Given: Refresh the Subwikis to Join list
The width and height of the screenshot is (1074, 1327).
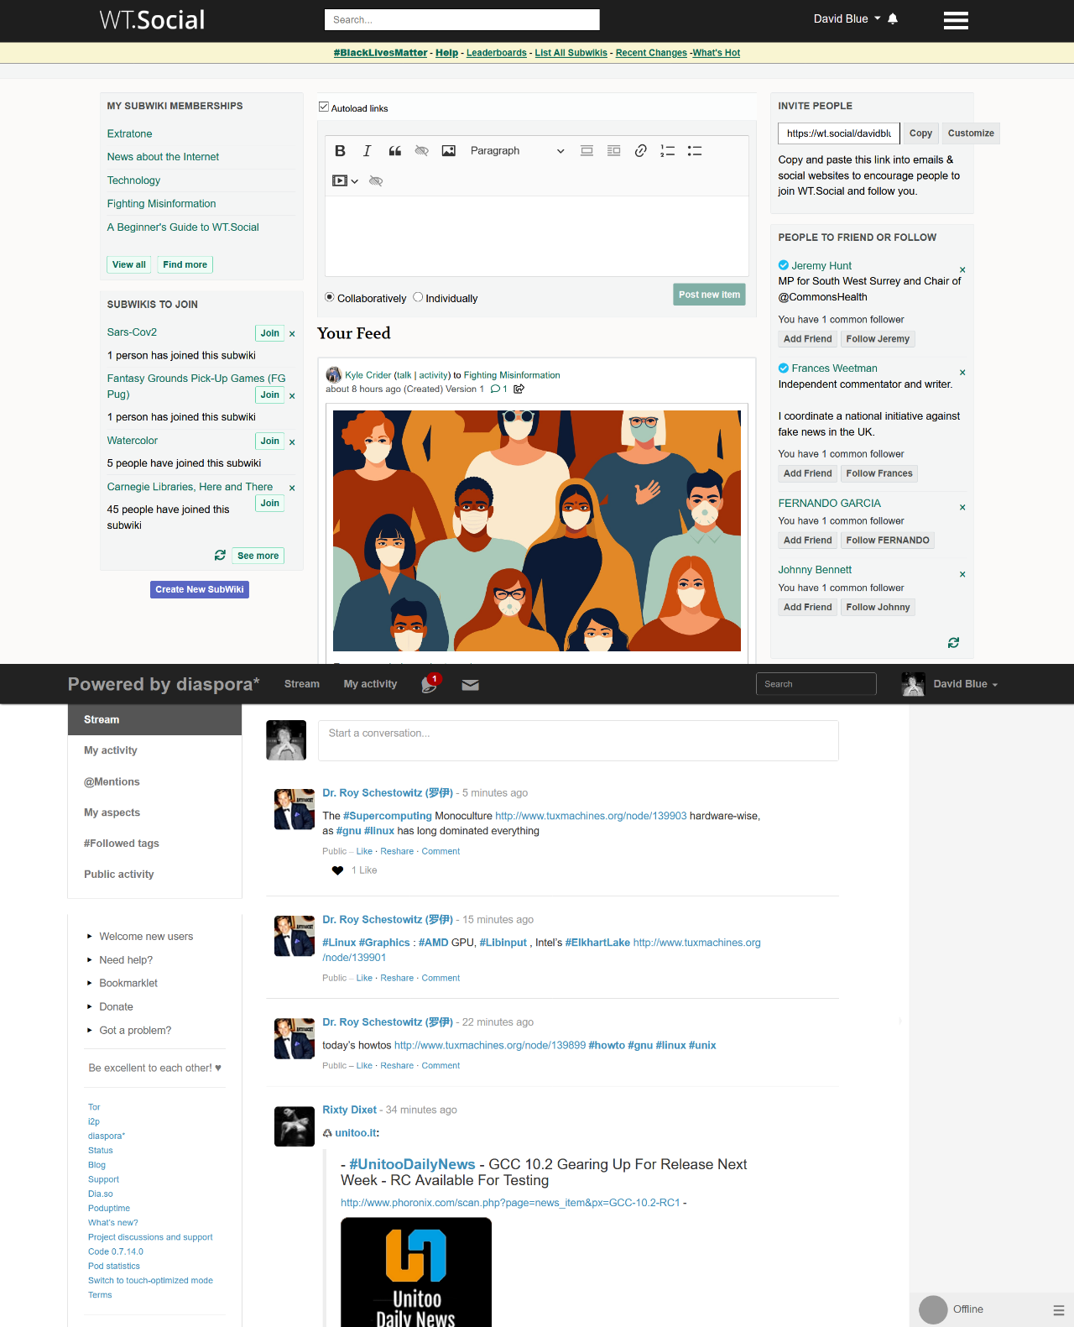Looking at the screenshot, I should [x=220, y=556].
